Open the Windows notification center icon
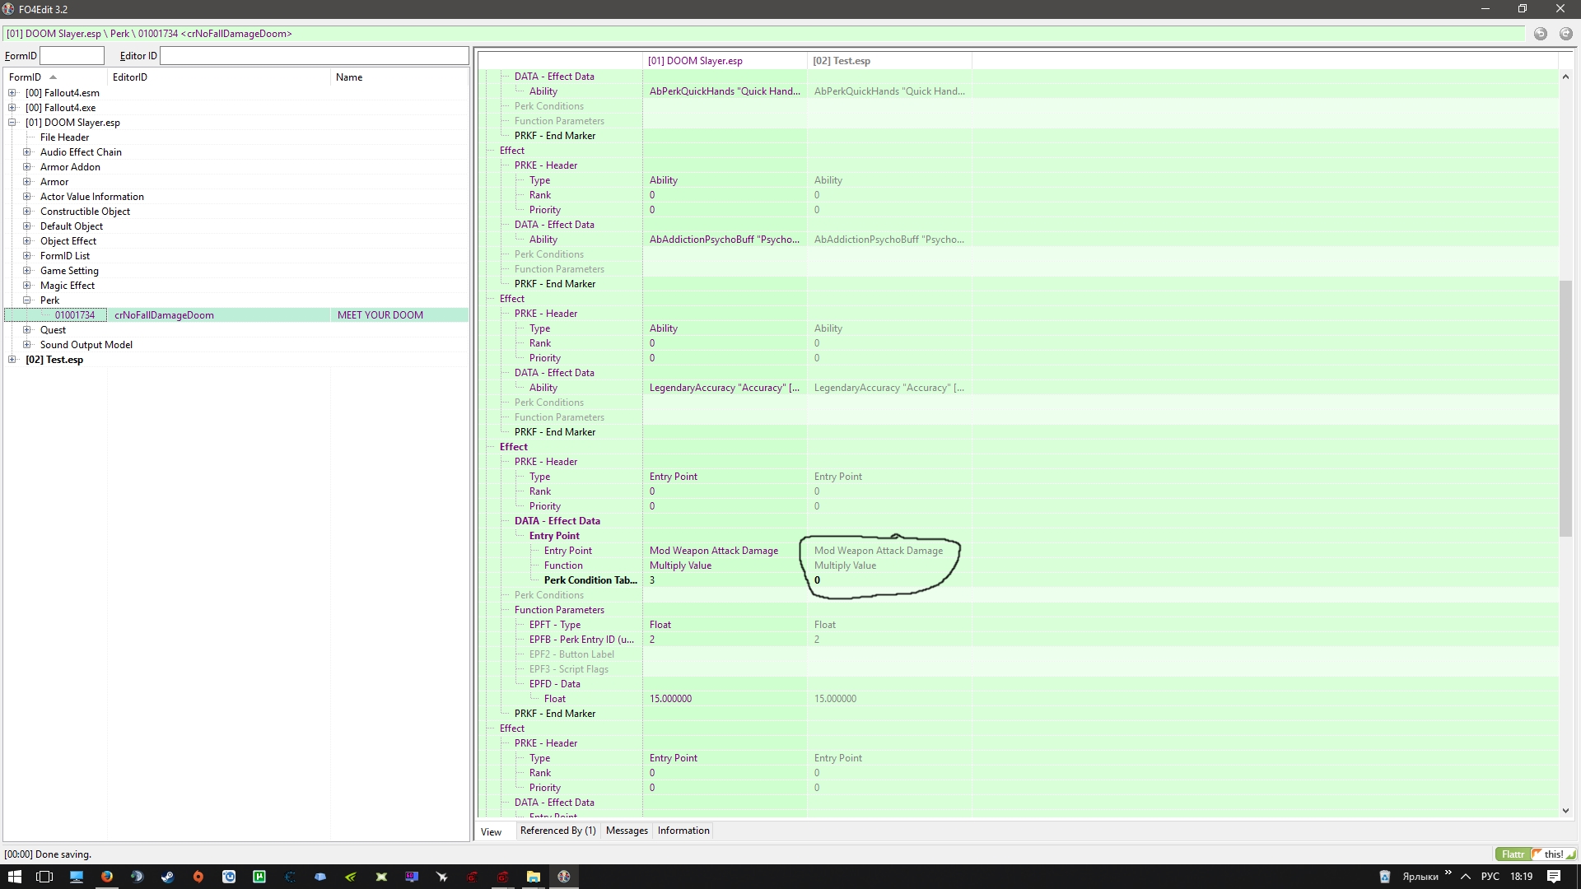1581x889 pixels. [x=1553, y=877]
